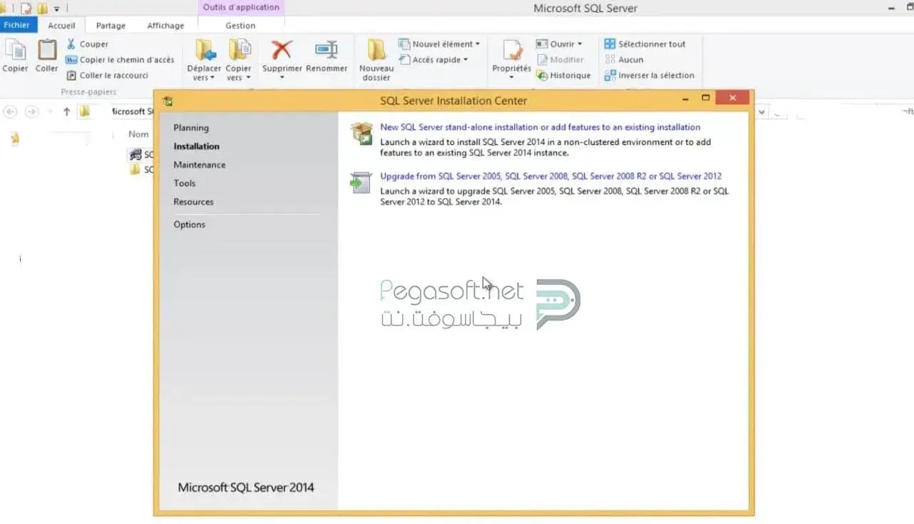Screen dimensions: 914x524
Task: Select Installation in the sidebar
Action: pos(196,146)
